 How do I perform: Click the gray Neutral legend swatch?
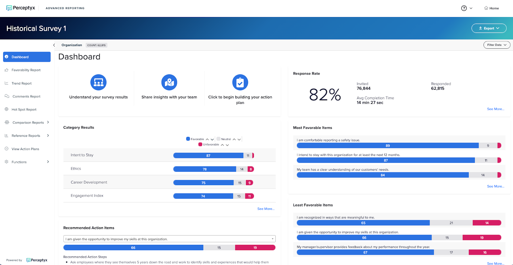[x=218, y=139]
